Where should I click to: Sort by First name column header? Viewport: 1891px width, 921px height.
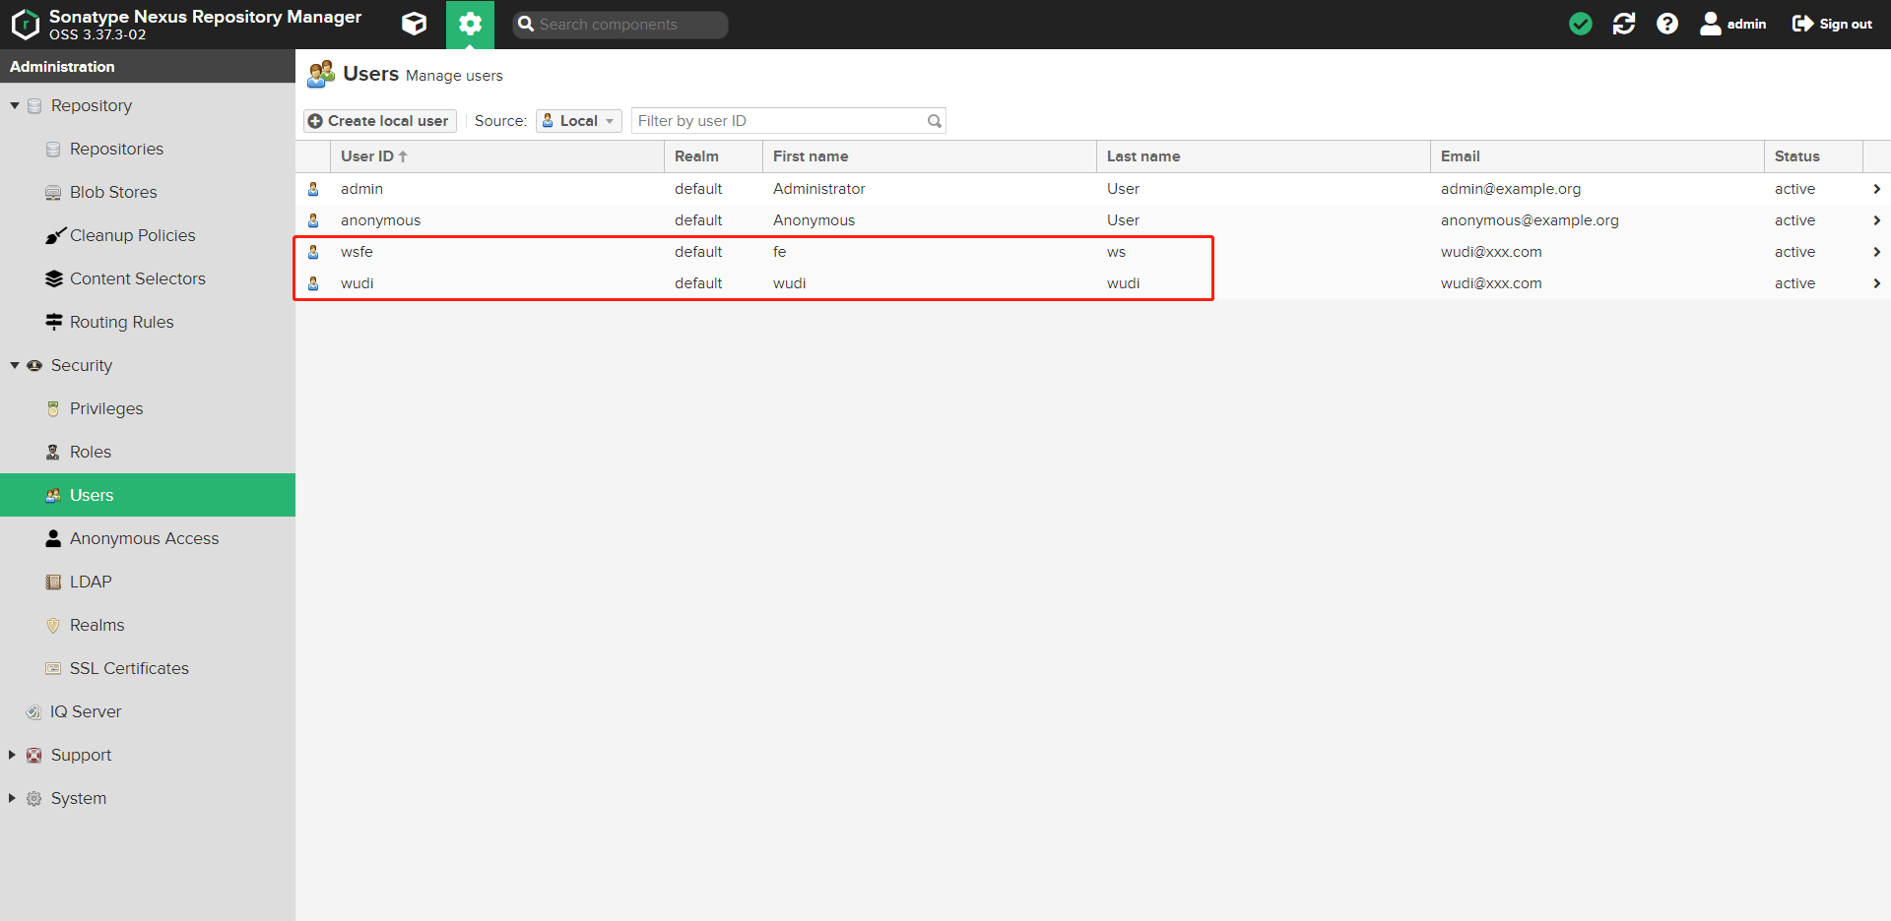[x=930, y=156]
